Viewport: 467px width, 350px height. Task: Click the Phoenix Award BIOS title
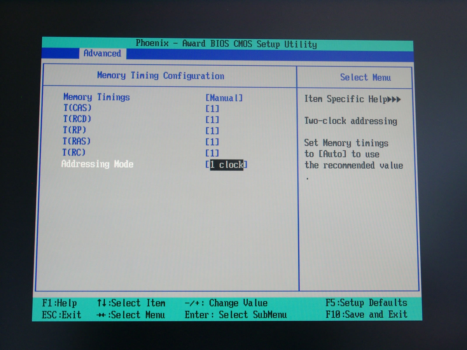[x=226, y=44]
